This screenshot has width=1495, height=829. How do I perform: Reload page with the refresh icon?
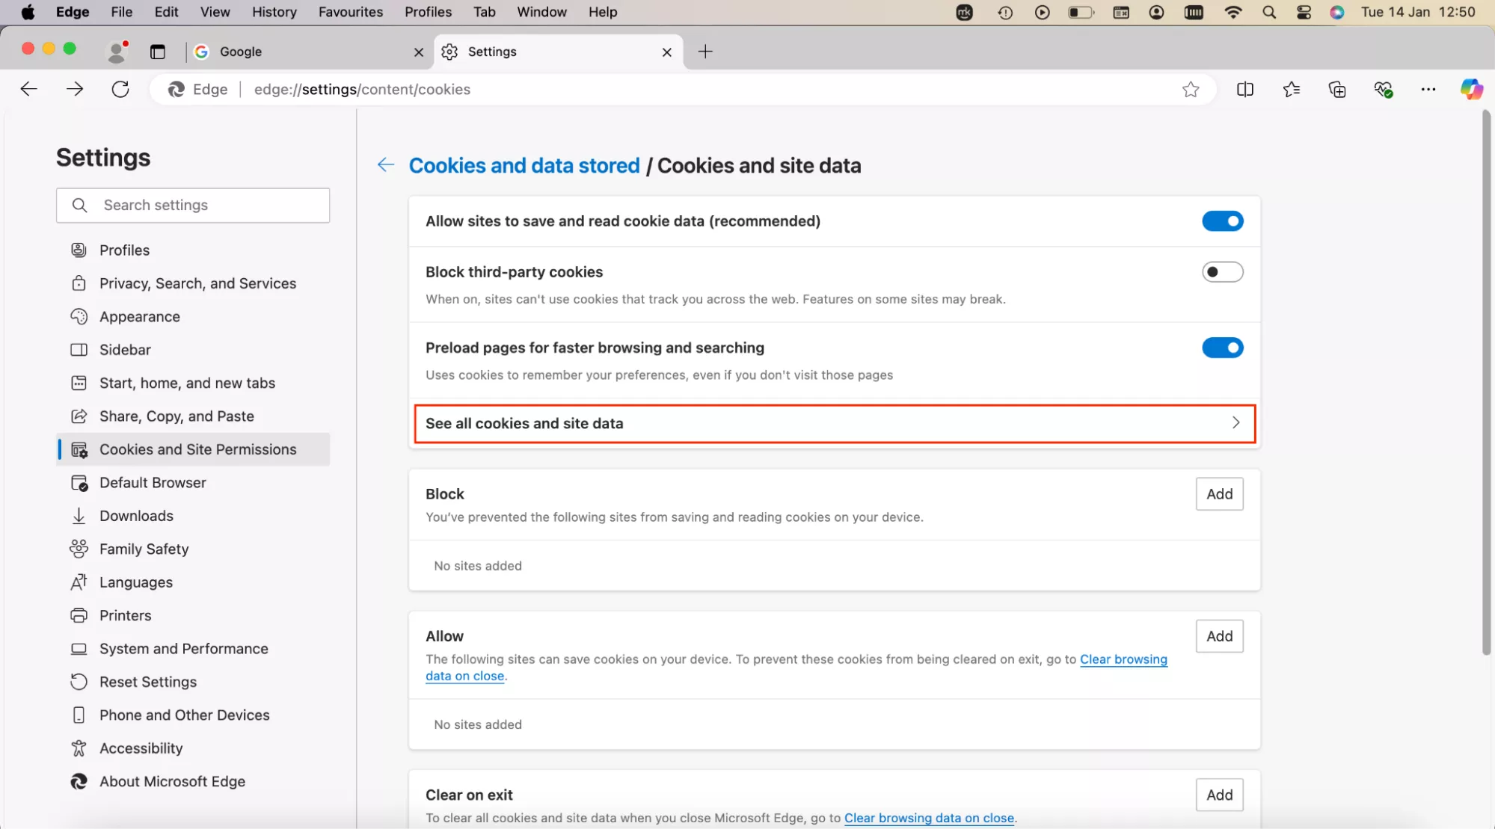[120, 90]
